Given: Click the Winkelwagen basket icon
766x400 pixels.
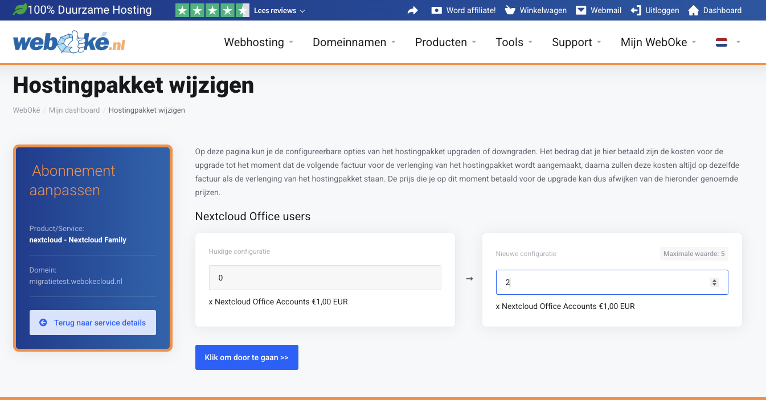Looking at the screenshot, I should click(x=510, y=10).
